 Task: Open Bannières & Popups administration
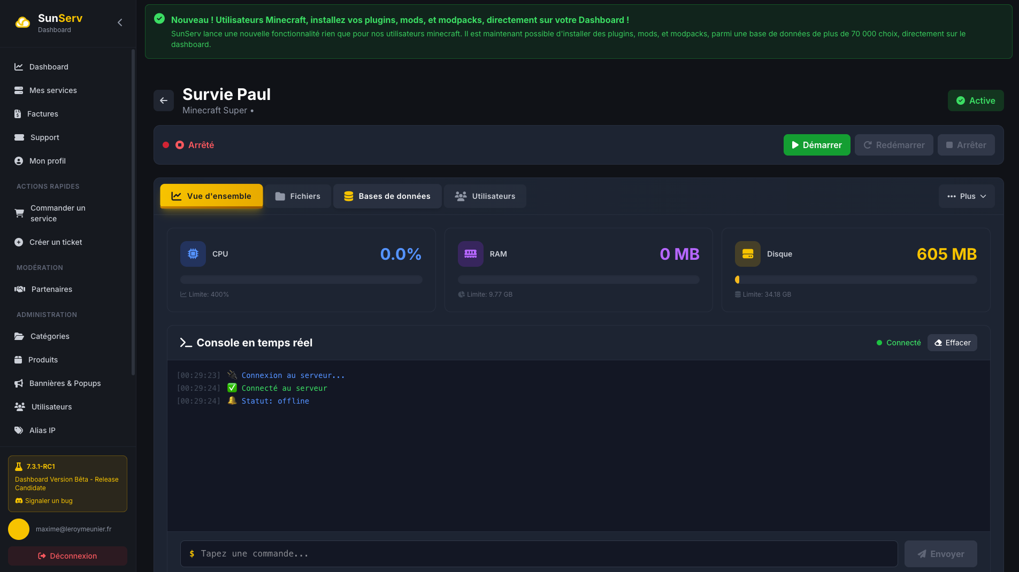(x=65, y=383)
